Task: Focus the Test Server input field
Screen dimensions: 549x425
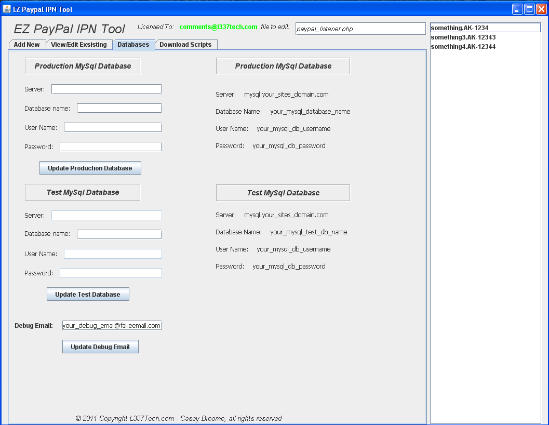Action: tap(106, 215)
